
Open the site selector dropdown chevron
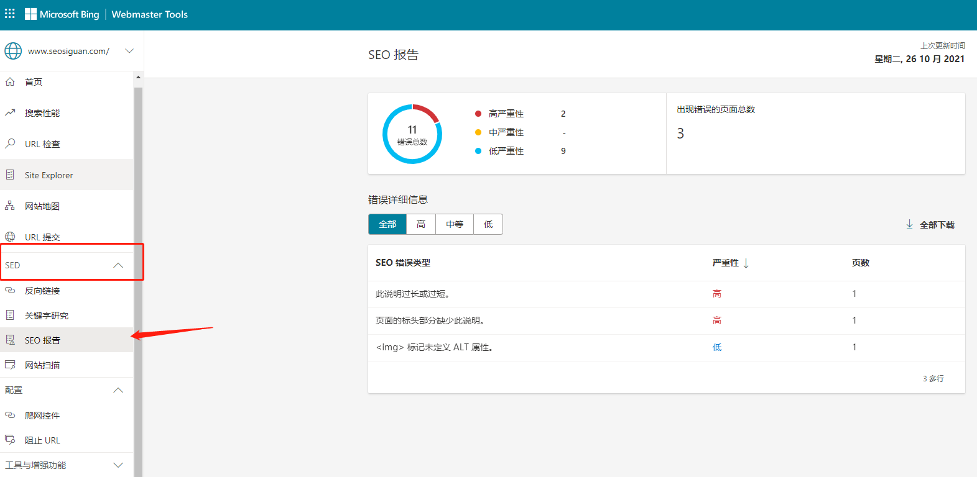click(x=129, y=51)
